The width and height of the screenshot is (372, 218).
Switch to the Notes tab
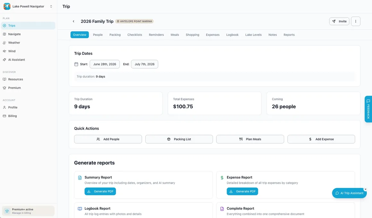point(273,35)
